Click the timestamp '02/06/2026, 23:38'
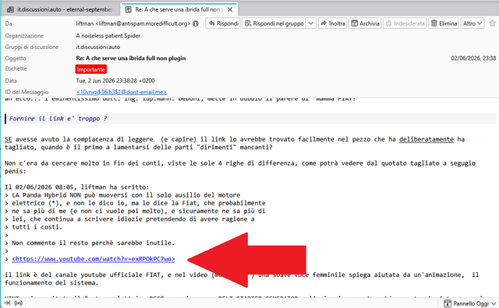Viewport: 499px width, 308px height. 473,58
